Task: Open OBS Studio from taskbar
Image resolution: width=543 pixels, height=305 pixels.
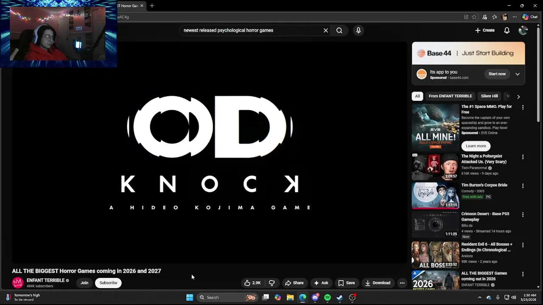Action: pos(352,297)
